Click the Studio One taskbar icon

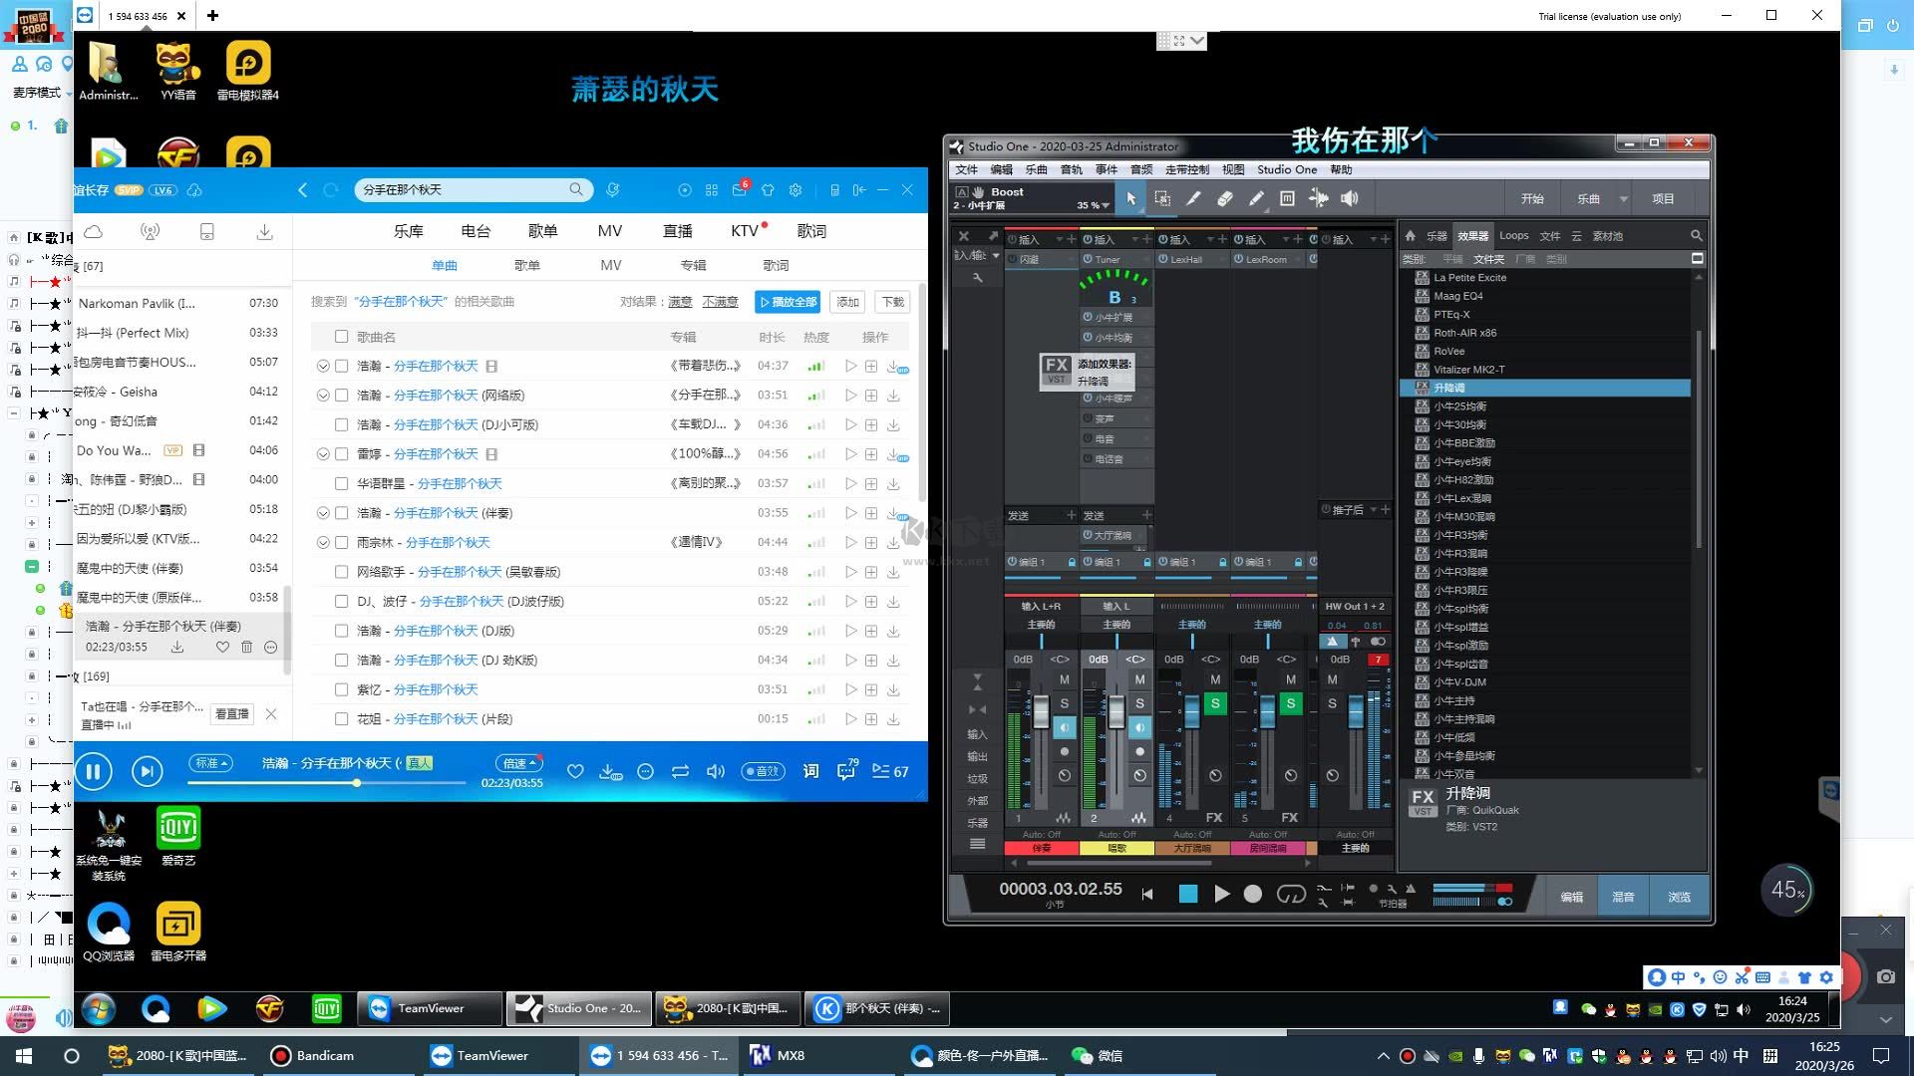(x=577, y=1007)
